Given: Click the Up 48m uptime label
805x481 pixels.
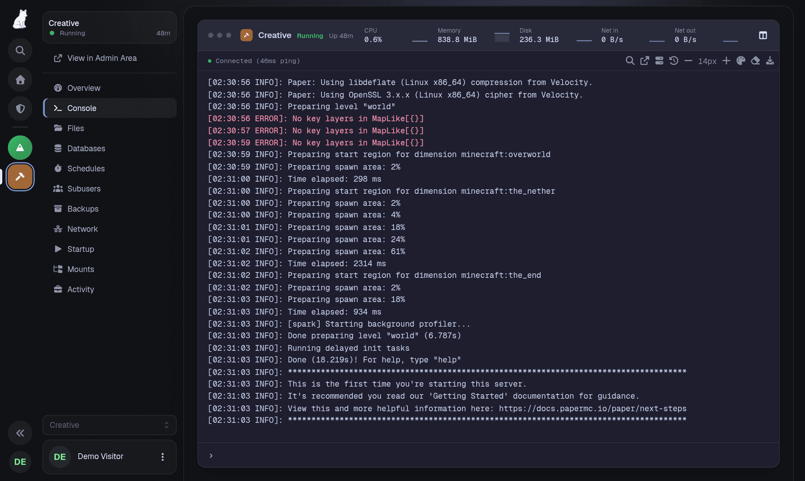Looking at the screenshot, I should (341, 36).
